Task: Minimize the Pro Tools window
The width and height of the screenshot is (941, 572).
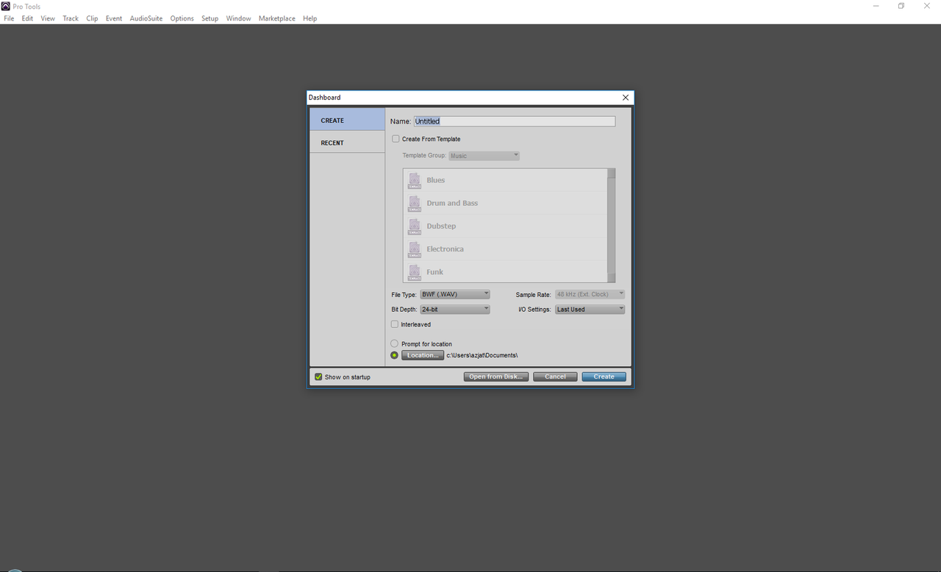Action: [x=876, y=6]
